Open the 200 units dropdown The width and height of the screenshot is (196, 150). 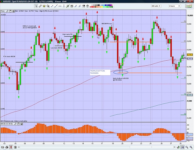pos(156,6)
